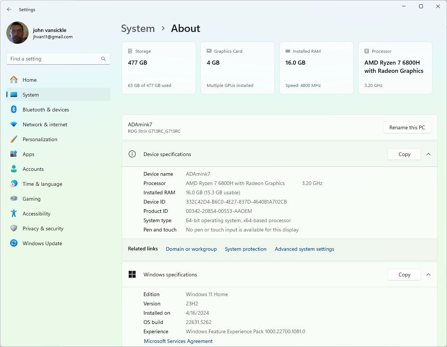Click the Device specifications info icon
The height and width of the screenshot is (347, 447).
(x=132, y=154)
